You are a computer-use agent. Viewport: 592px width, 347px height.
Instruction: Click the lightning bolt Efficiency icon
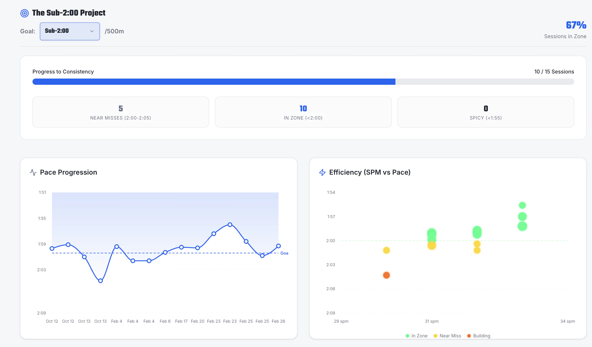coord(322,172)
